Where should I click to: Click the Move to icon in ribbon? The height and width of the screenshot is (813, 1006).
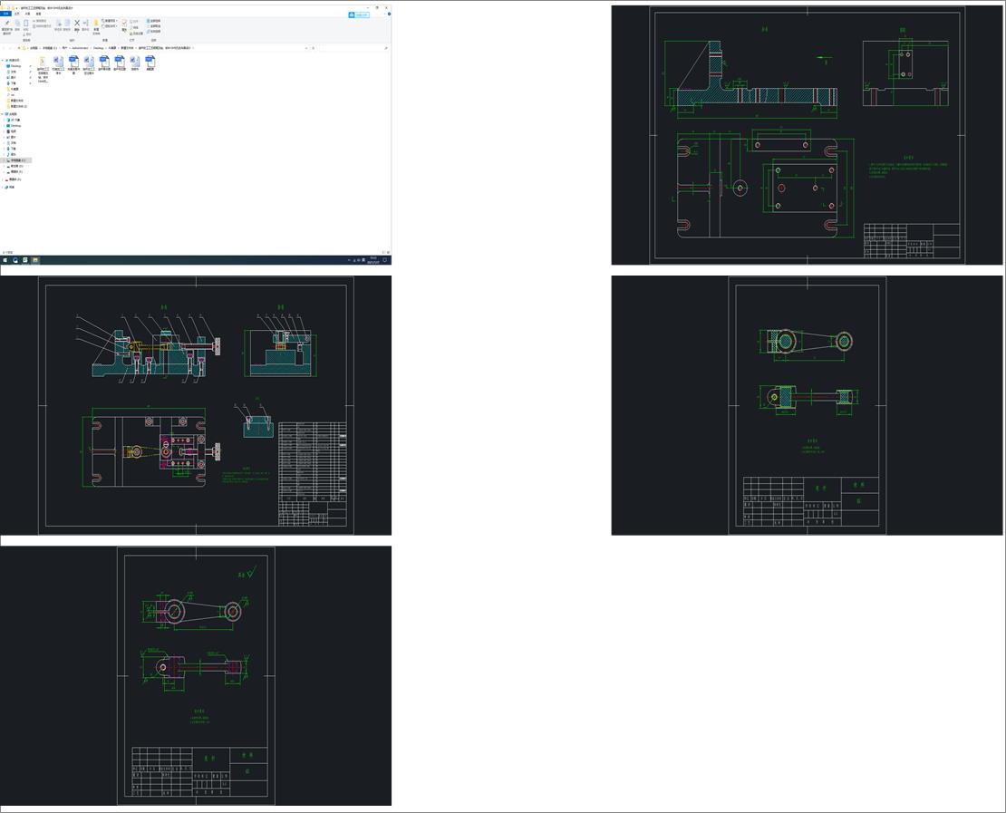58,24
